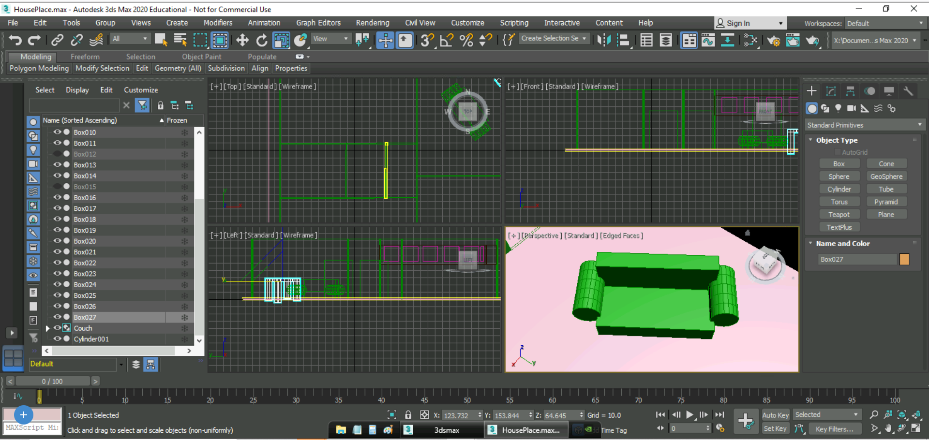Viewport: 929px width, 440px height.
Task: Show Box015 via its visibility eye
Action: pos(57,186)
